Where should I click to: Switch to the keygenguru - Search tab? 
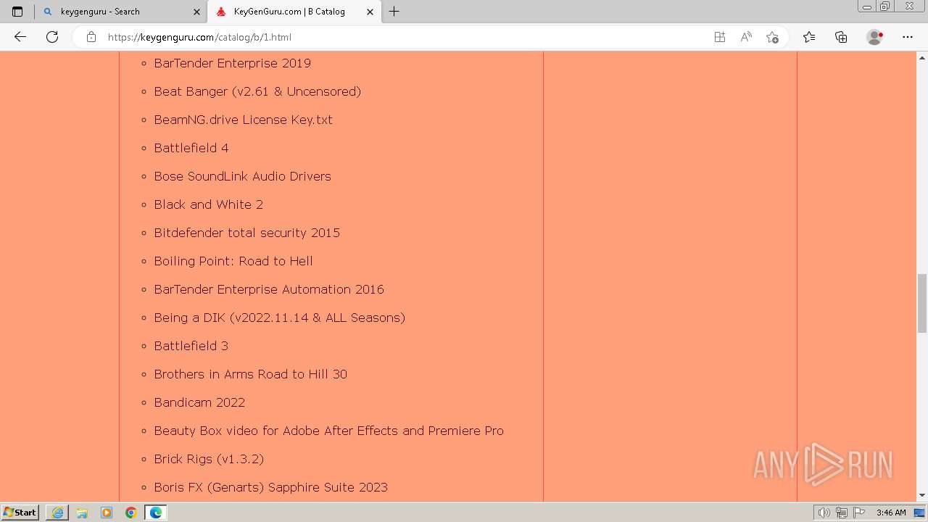(x=121, y=12)
